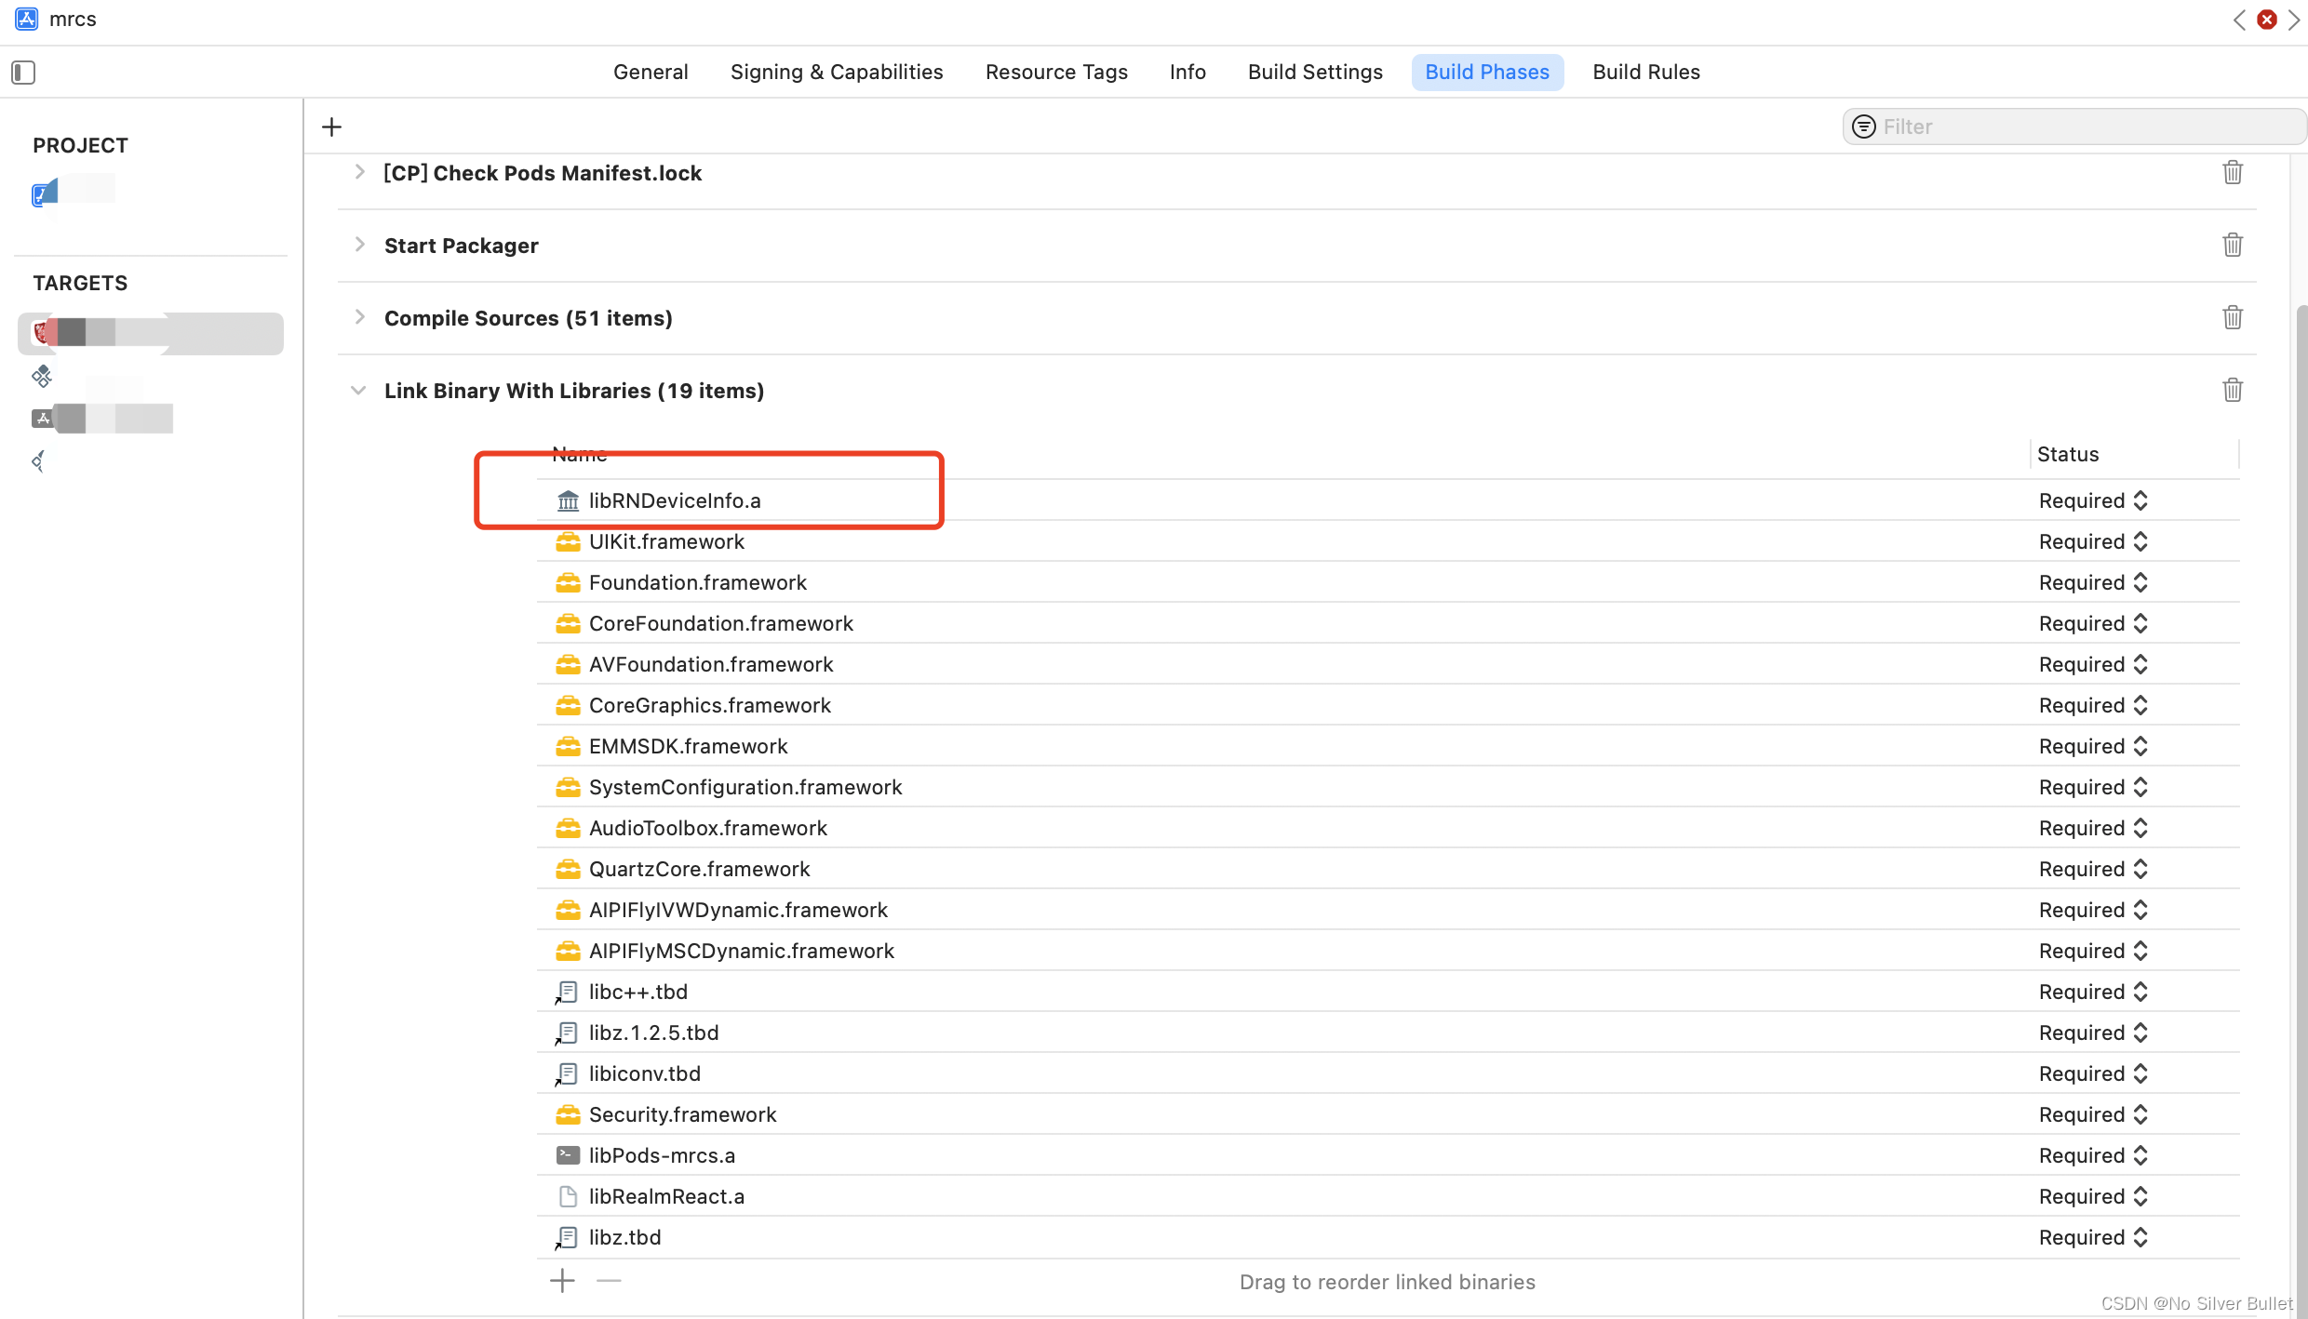Viewport: 2308px width, 1319px height.
Task: Select the Build Settings tab
Action: coord(1314,72)
